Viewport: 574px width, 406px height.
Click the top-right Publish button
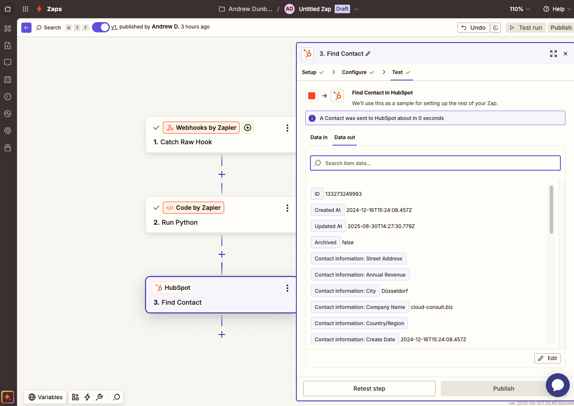(x=561, y=28)
